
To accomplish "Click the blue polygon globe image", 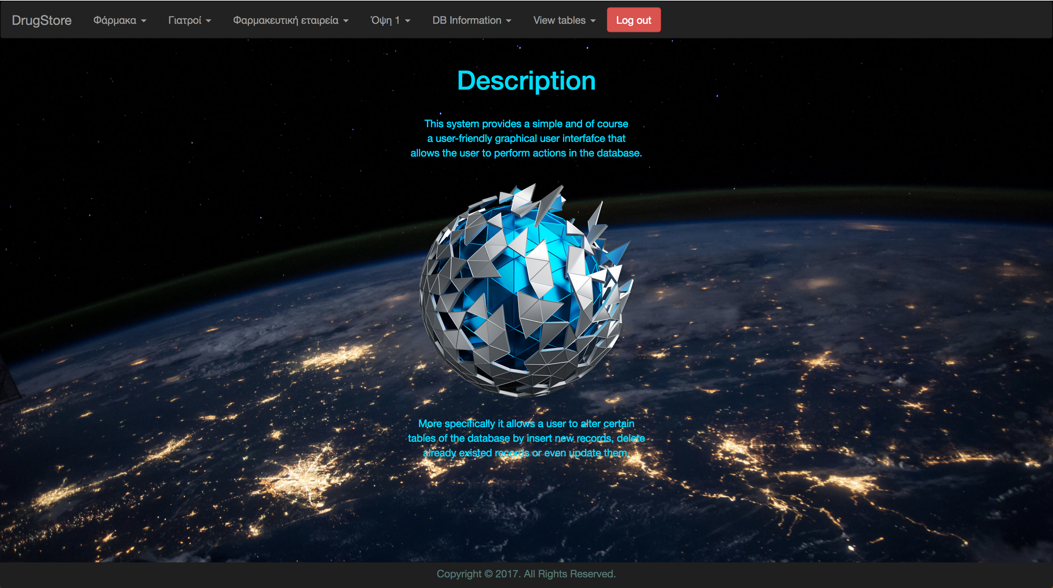I will point(526,290).
